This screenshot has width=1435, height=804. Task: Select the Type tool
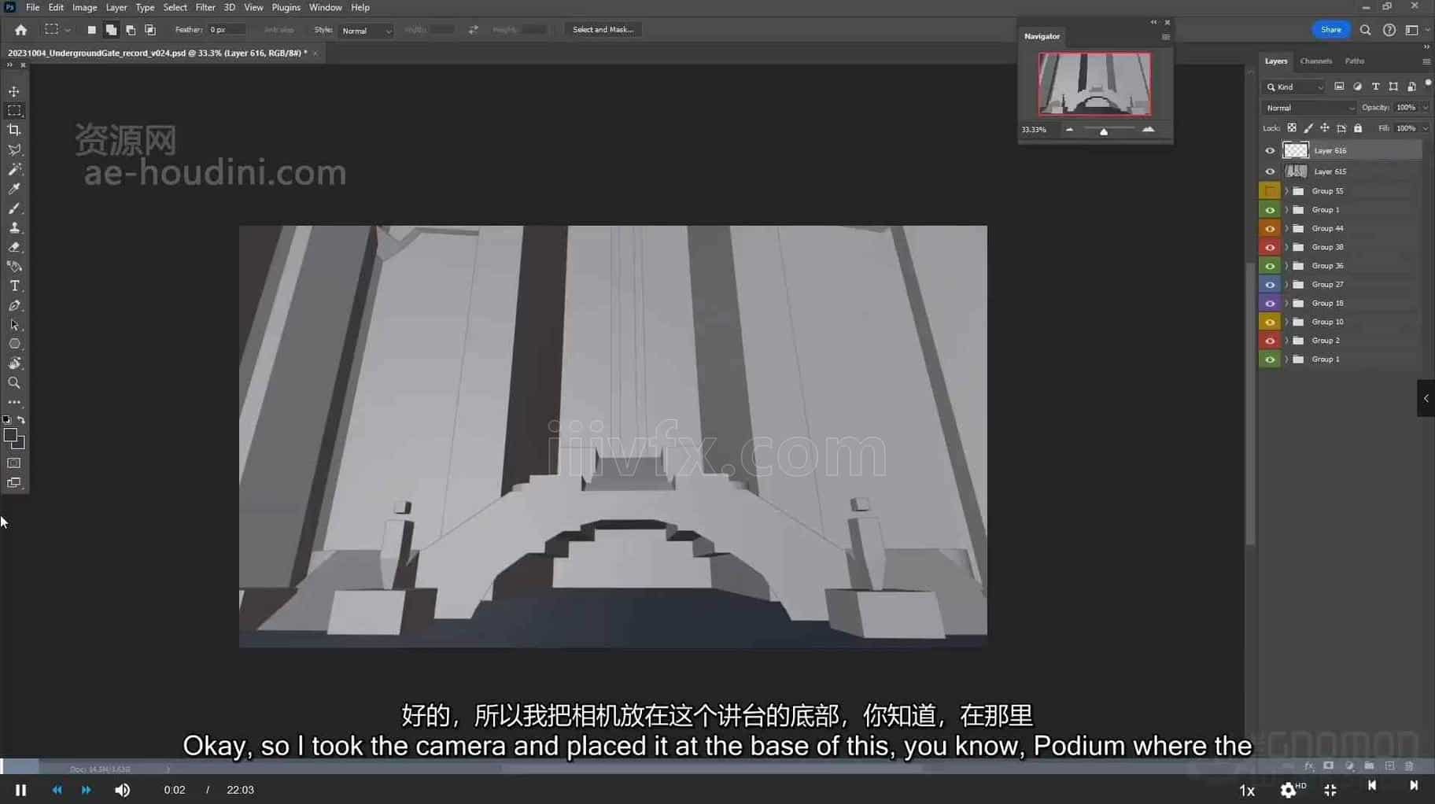coord(14,286)
